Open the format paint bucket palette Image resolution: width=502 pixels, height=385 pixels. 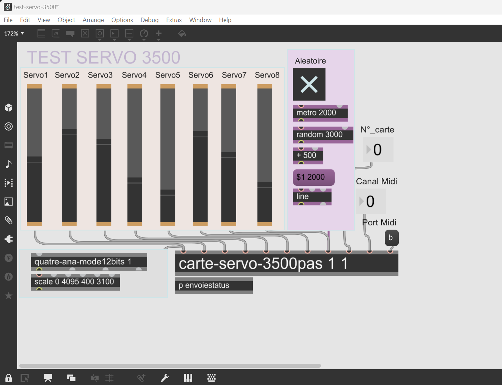(182, 33)
